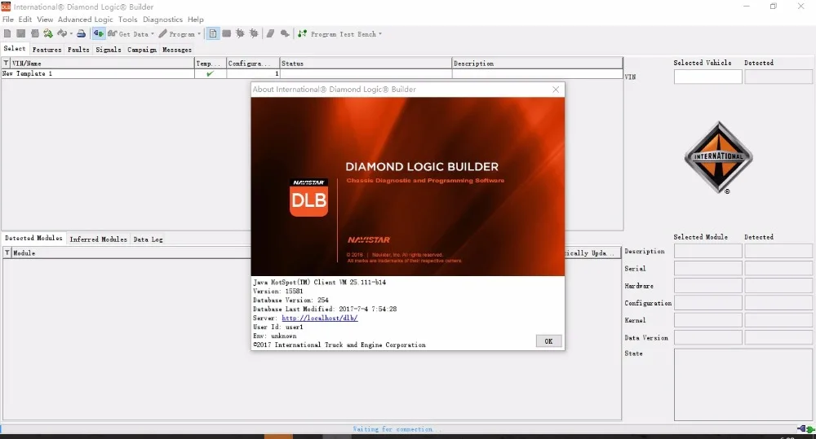The image size is (816, 439).
Task: Click the Selected Vehicle VIN field
Action: (x=707, y=77)
